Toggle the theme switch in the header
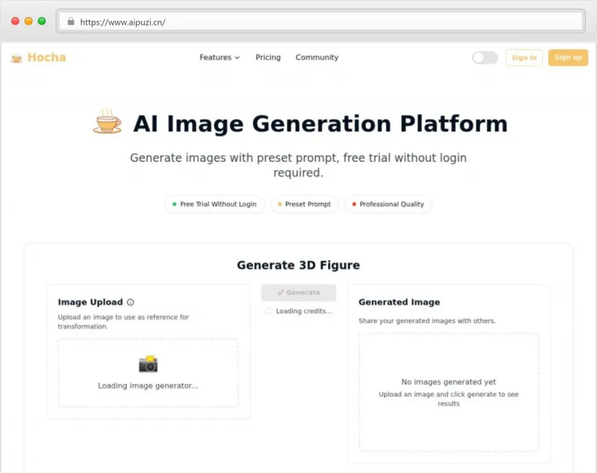This screenshot has width=597, height=473. coord(484,57)
